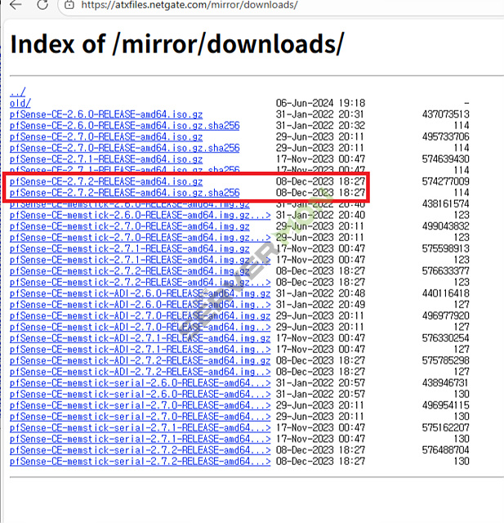
Task: Select the timestamp '31-Jan-2022 20:49'
Action: (321, 305)
